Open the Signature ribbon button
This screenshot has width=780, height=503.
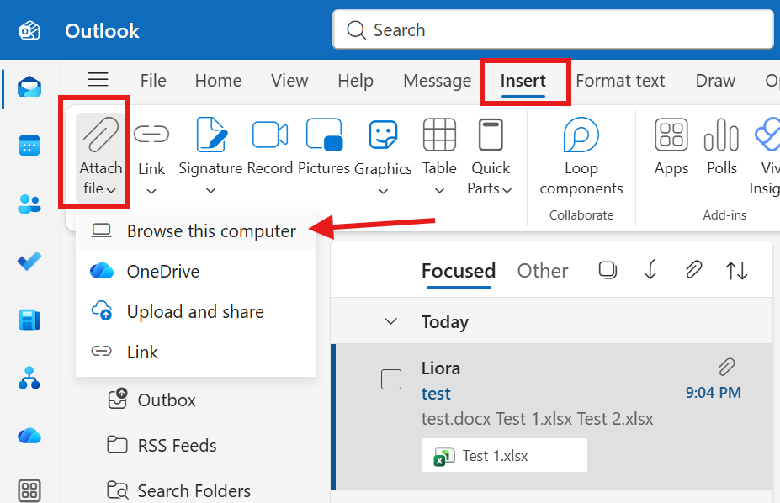pyautogui.click(x=210, y=157)
